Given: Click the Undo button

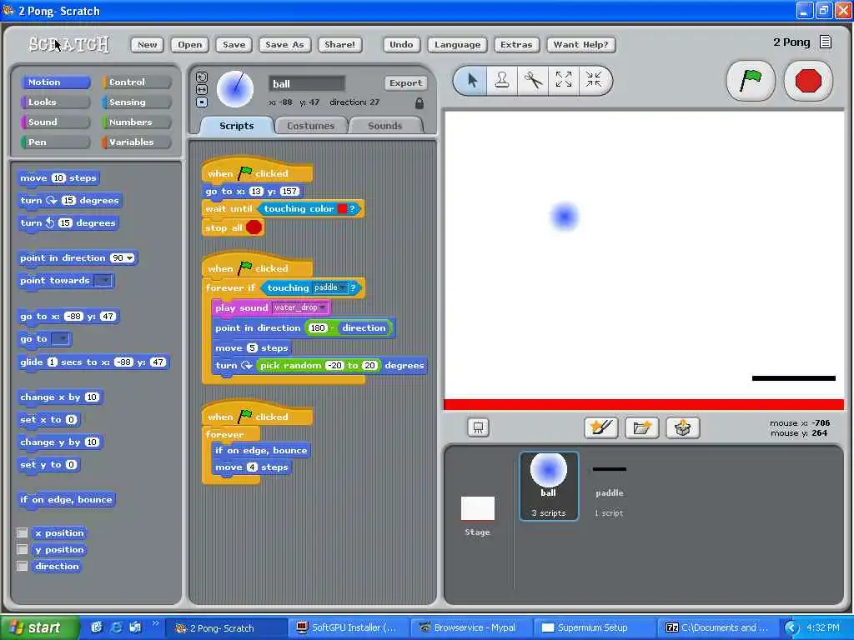Looking at the screenshot, I should point(401,45).
